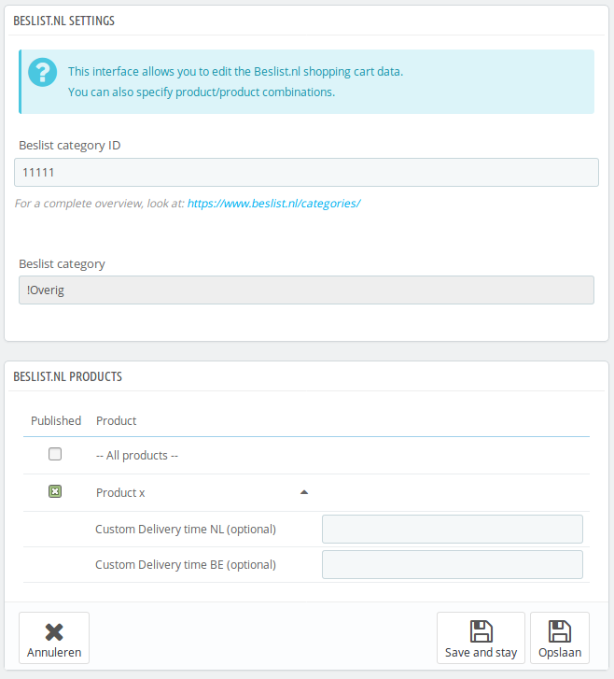The width and height of the screenshot is (614, 679).
Task: Click the Custom Delivery time BE label
Action: coord(186,565)
